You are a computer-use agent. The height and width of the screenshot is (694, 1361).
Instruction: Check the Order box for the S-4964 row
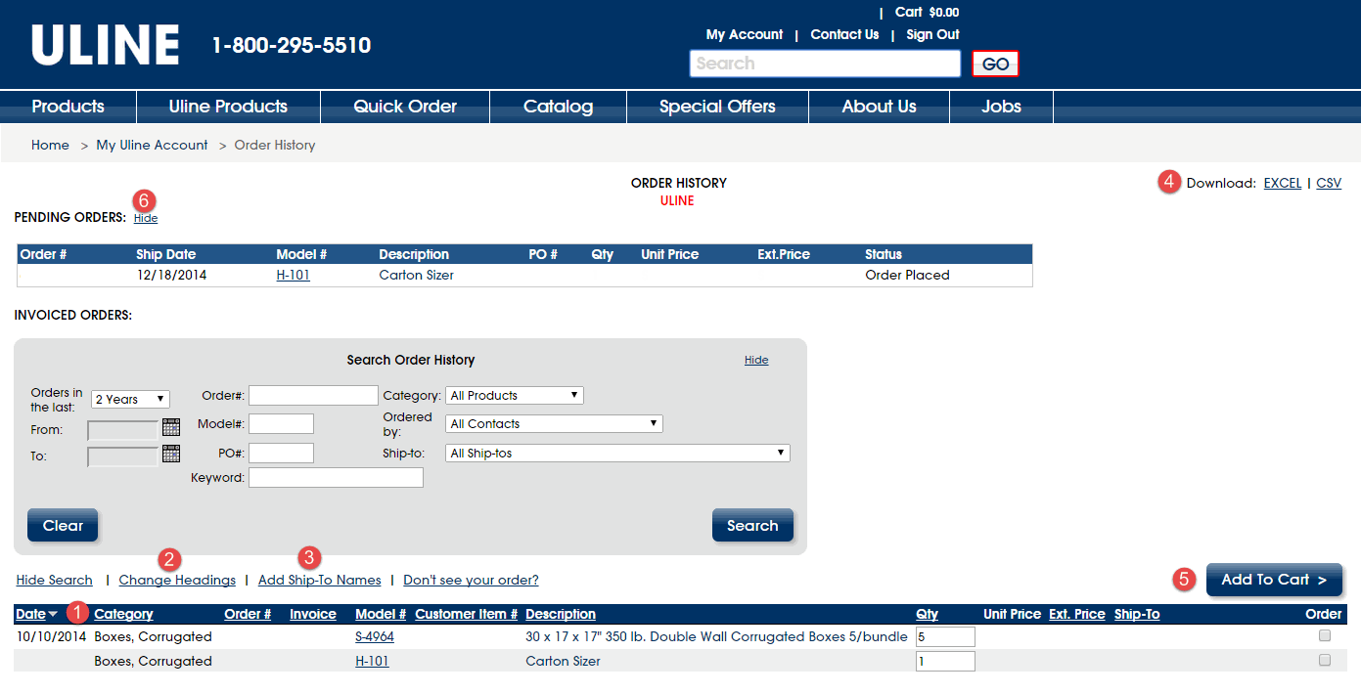tap(1325, 635)
